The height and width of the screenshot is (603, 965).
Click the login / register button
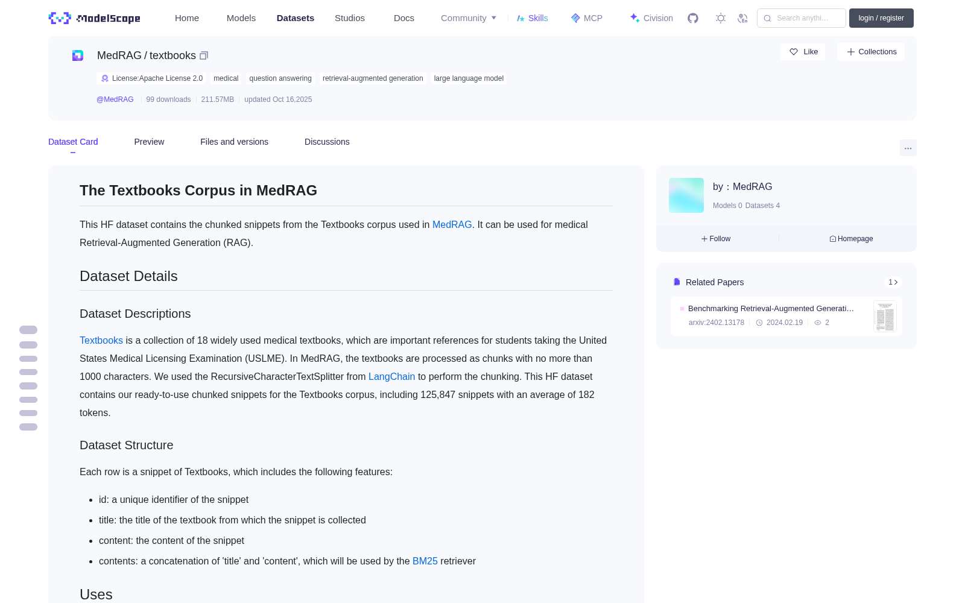click(x=881, y=18)
